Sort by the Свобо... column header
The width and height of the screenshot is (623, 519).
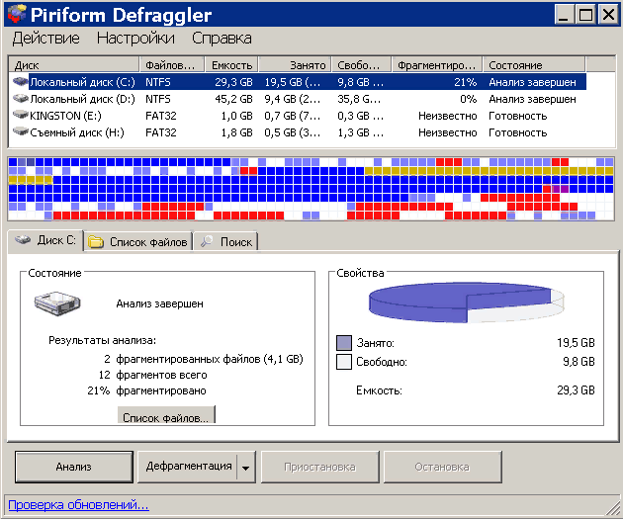click(x=361, y=64)
